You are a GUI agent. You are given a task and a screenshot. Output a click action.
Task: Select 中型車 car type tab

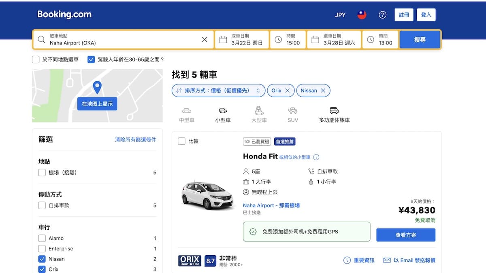click(187, 115)
